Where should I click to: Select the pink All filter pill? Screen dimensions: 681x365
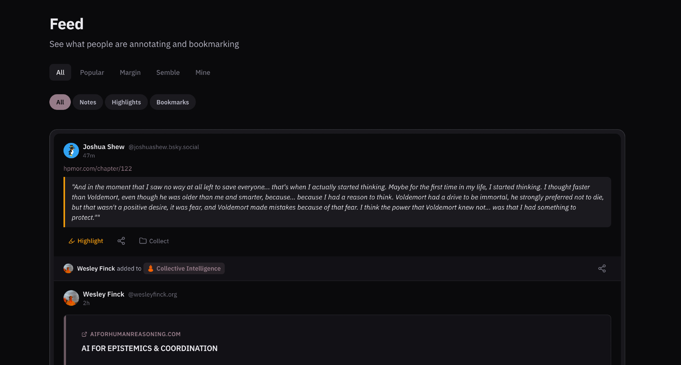(x=60, y=102)
